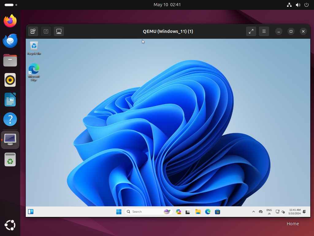314x236 pixels.
Task: Open the QEMU hamburger menu
Action: [x=264, y=31]
